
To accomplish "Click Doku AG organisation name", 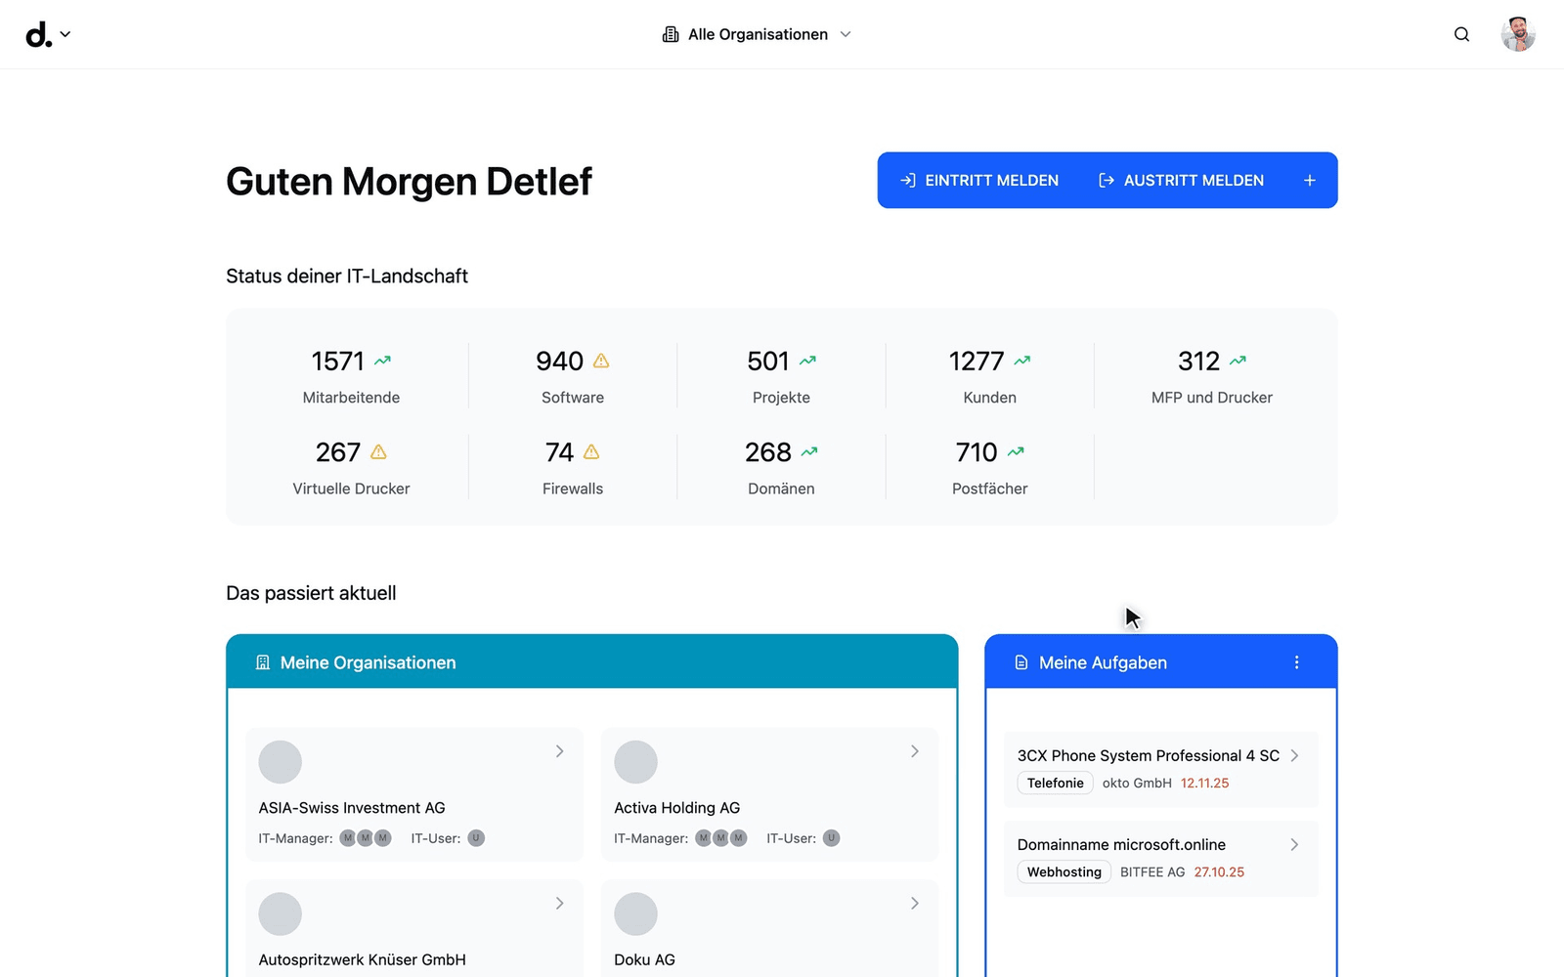I will 644,959.
